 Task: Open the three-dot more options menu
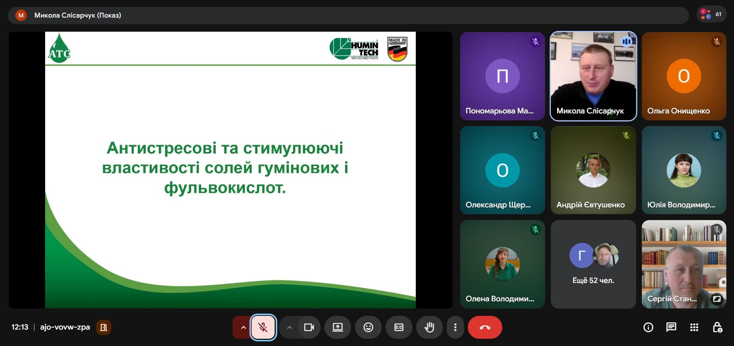[455, 327]
